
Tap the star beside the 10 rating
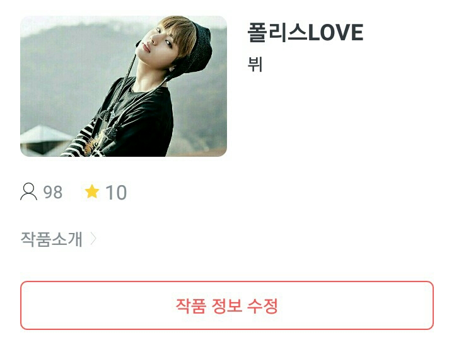[x=92, y=191]
